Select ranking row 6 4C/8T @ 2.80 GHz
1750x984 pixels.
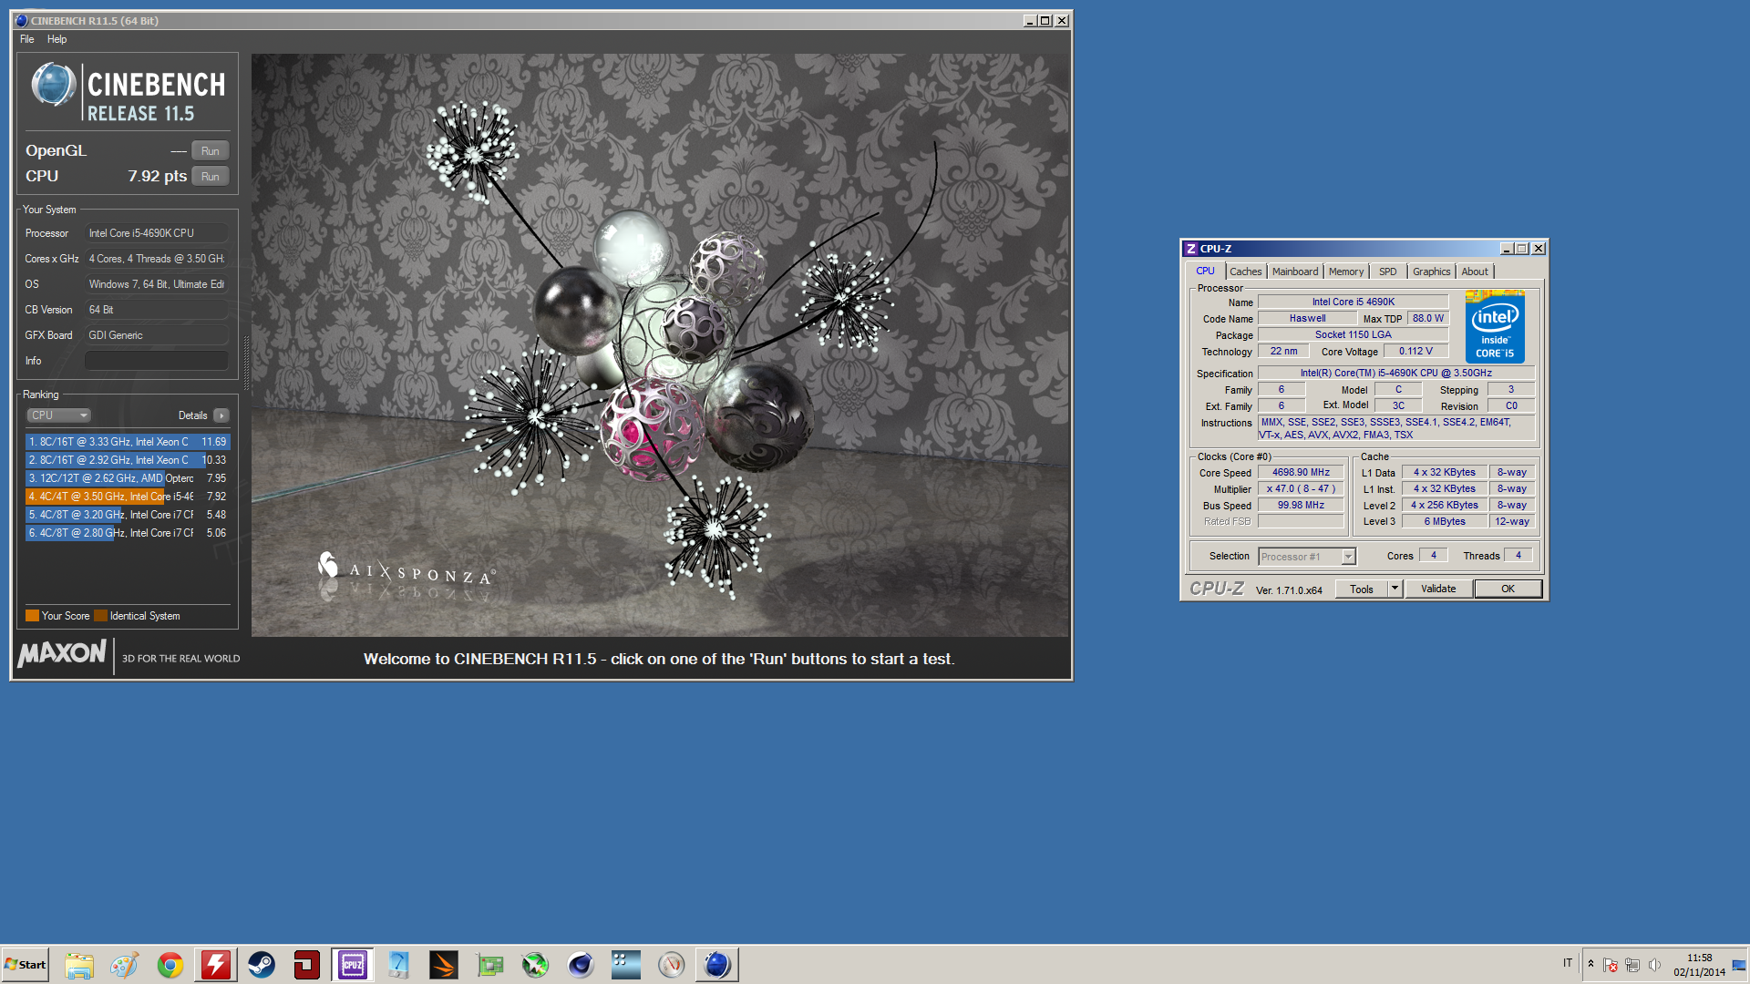[x=128, y=533]
